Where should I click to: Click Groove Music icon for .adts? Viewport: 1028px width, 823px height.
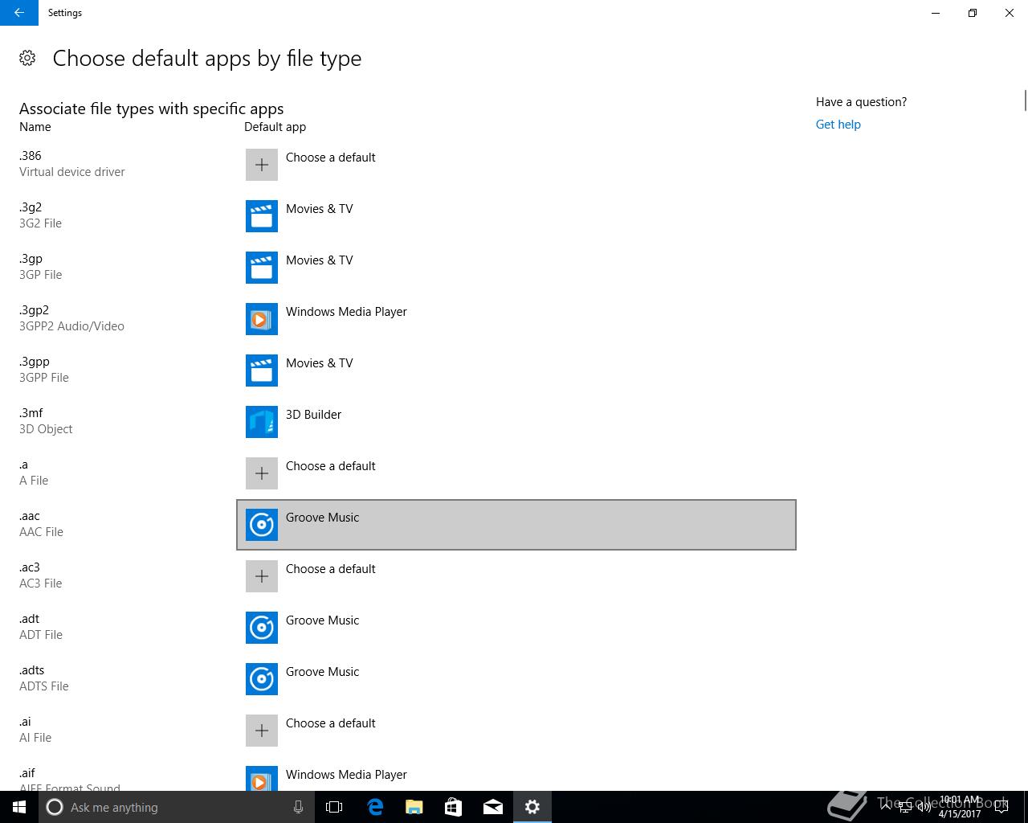[262, 679]
